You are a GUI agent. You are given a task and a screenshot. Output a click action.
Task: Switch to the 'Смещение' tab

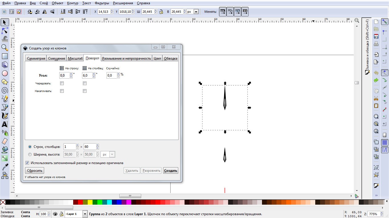click(56, 58)
